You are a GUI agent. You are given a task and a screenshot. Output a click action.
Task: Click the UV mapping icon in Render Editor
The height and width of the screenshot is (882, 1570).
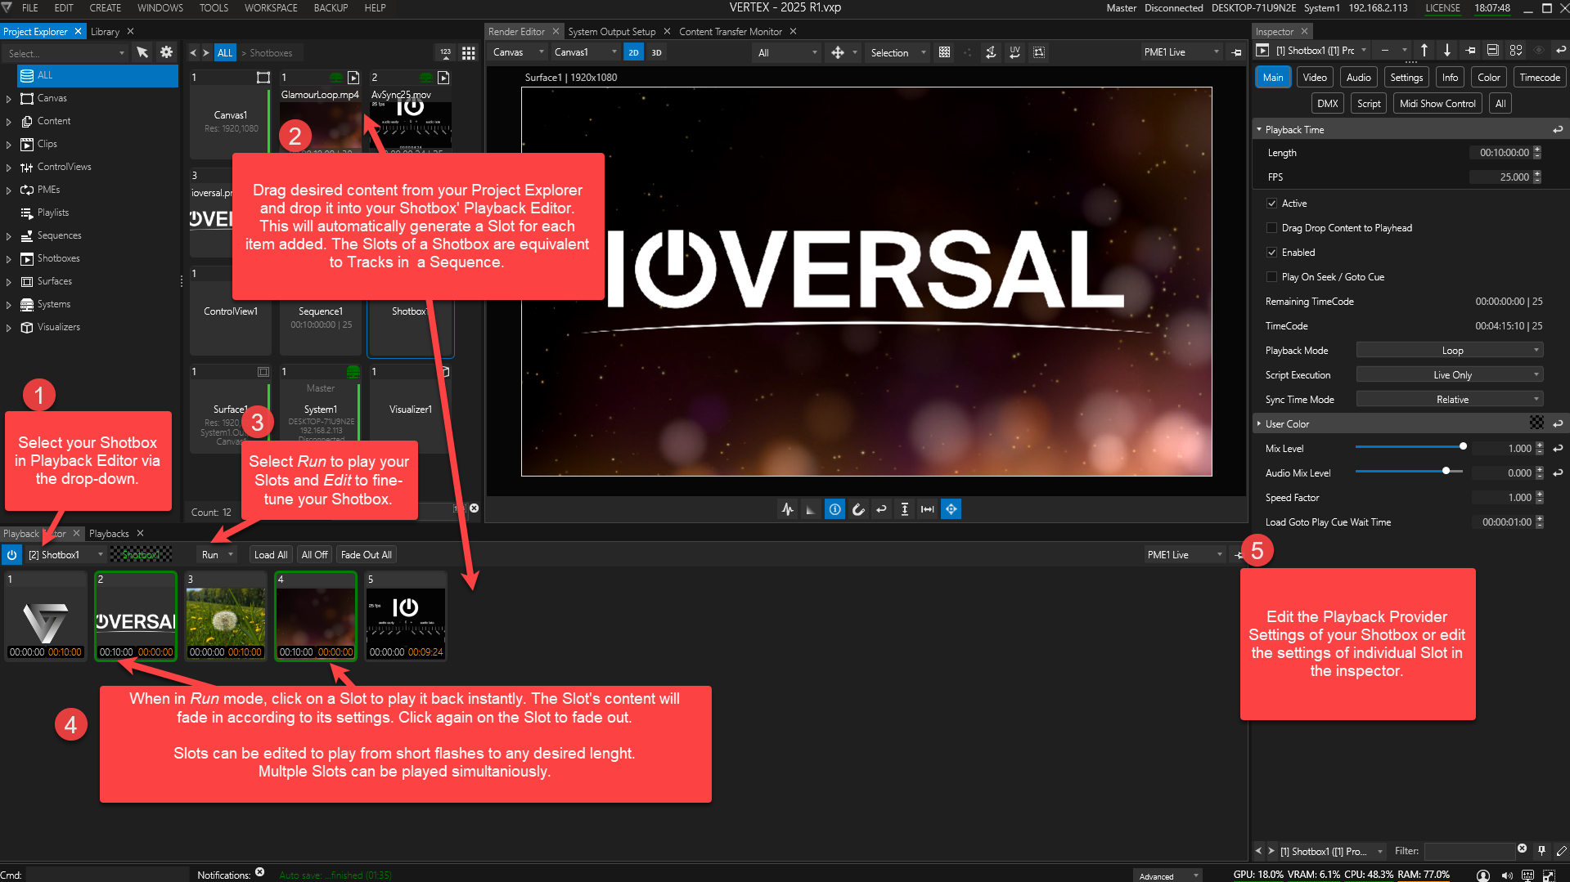[x=1014, y=52]
